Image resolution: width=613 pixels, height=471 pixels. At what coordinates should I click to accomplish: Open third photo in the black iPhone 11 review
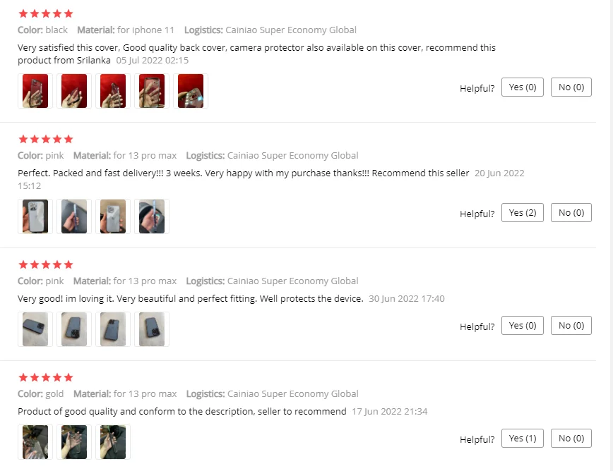pyautogui.click(x=113, y=91)
